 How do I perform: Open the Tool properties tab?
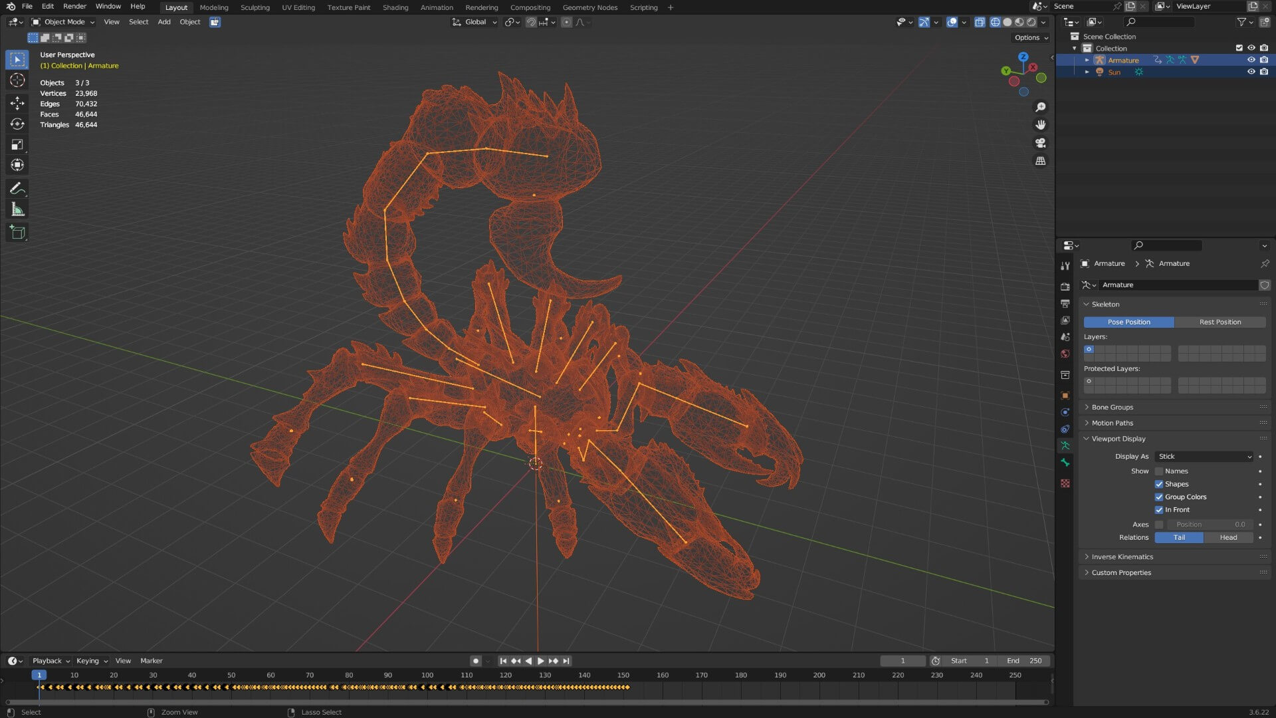point(1065,265)
